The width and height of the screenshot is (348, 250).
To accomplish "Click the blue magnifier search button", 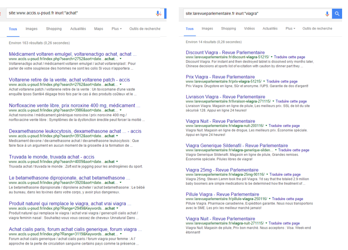I will [x=337, y=14].
